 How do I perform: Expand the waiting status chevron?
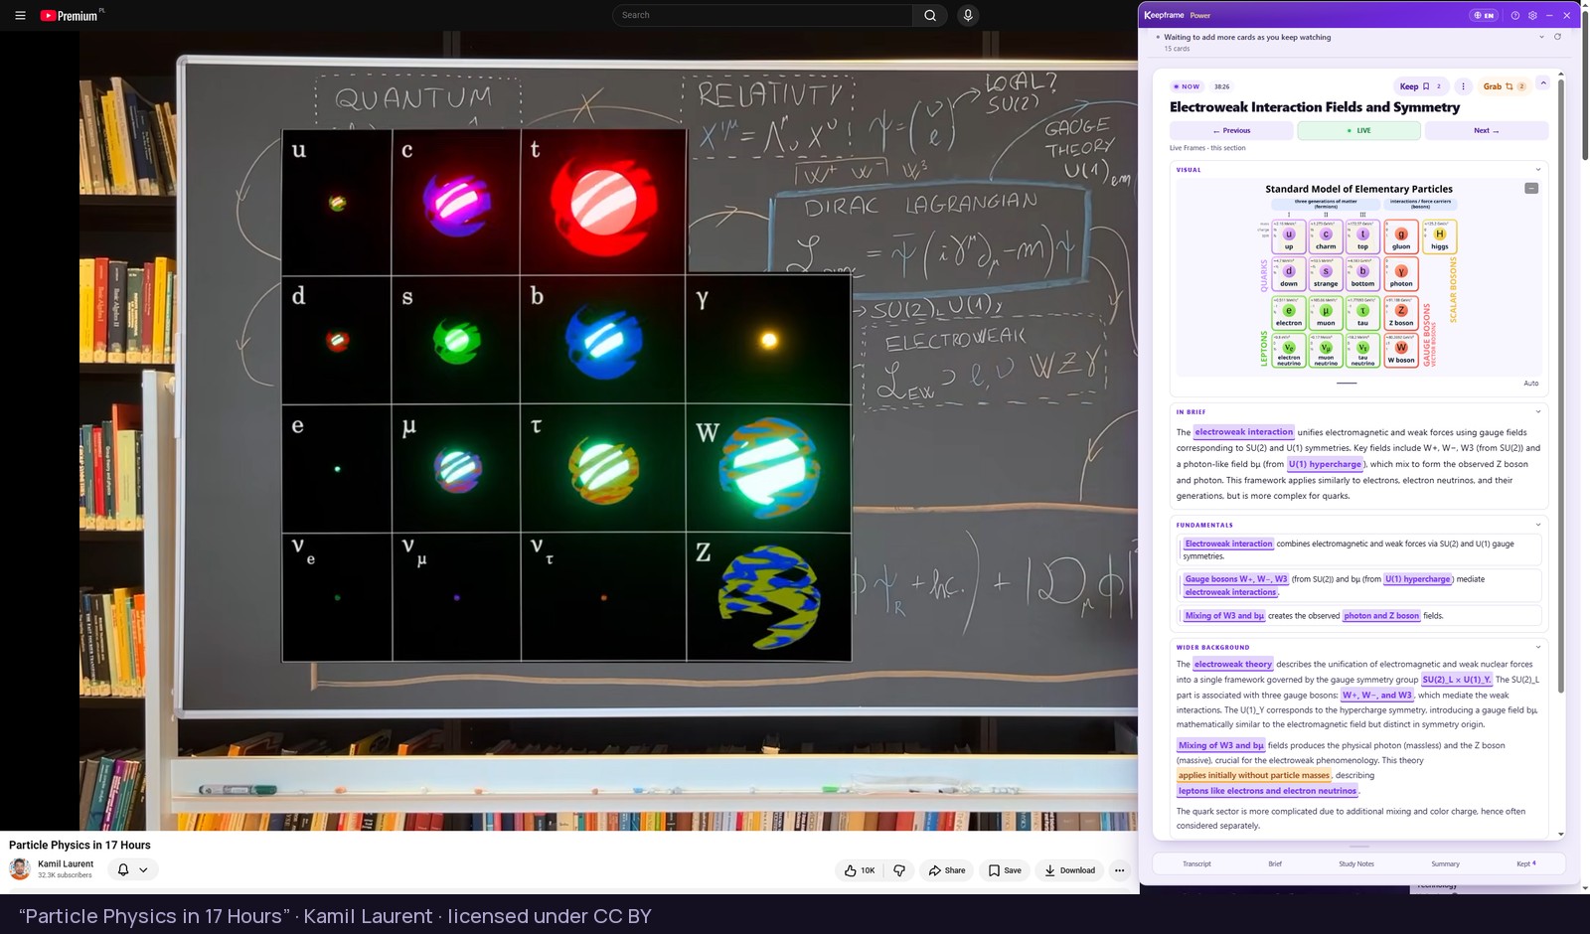[1542, 37]
